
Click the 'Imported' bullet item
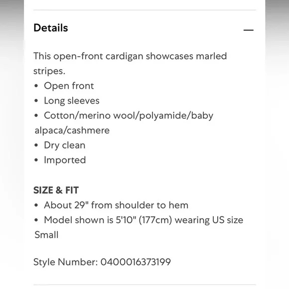tap(65, 160)
